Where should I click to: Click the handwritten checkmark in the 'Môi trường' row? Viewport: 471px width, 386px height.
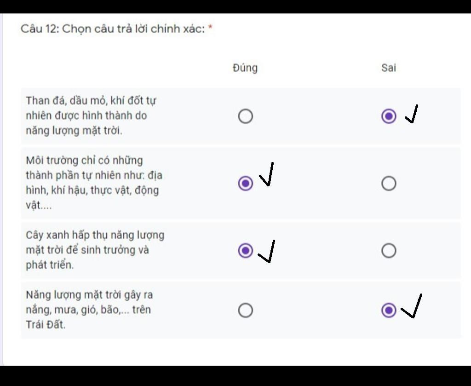click(x=267, y=175)
